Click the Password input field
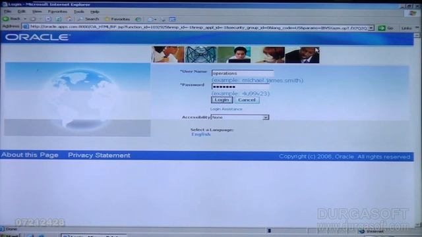422x237 pixels. [x=240, y=86]
